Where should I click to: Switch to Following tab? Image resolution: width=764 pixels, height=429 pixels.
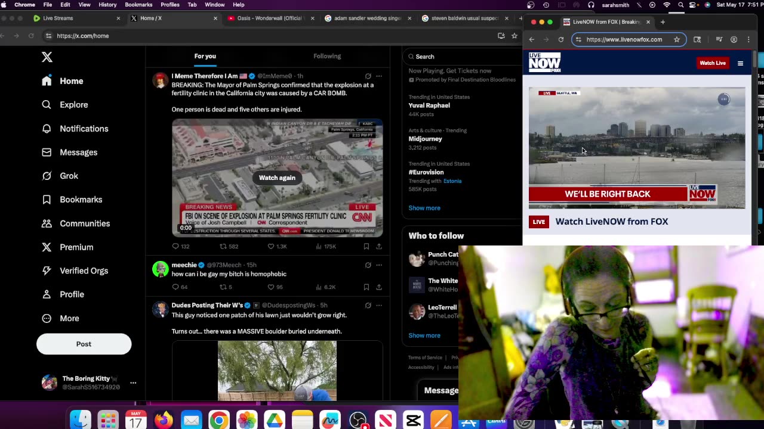pos(327,56)
